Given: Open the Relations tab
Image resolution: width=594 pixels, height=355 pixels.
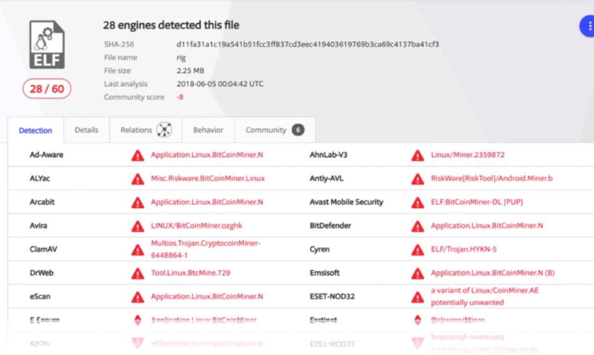Looking at the screenshot, I should [136, 130].
